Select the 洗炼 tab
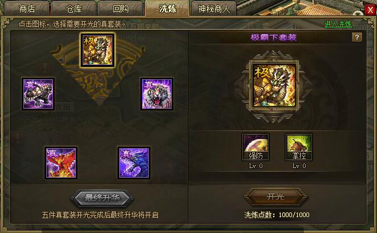Viewport: 377px width, 233px height. [x=167, y=9]
